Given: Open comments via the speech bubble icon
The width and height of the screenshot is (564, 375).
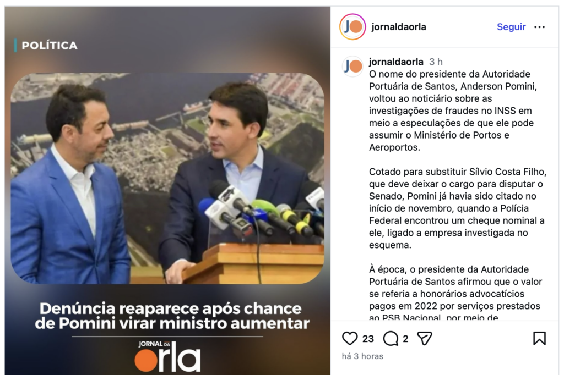Looking at the screenshot, I should point(391,338).
